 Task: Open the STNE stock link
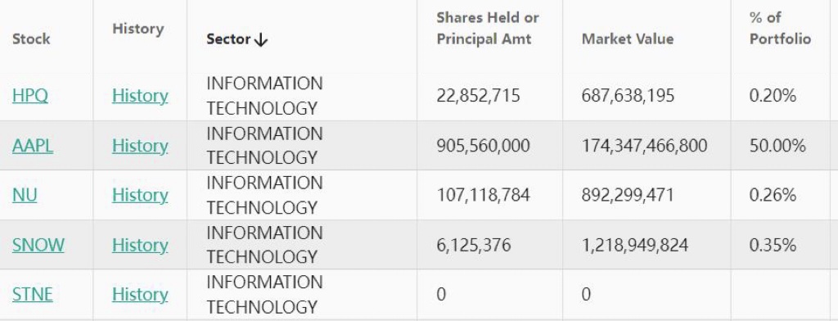point(32,294)
